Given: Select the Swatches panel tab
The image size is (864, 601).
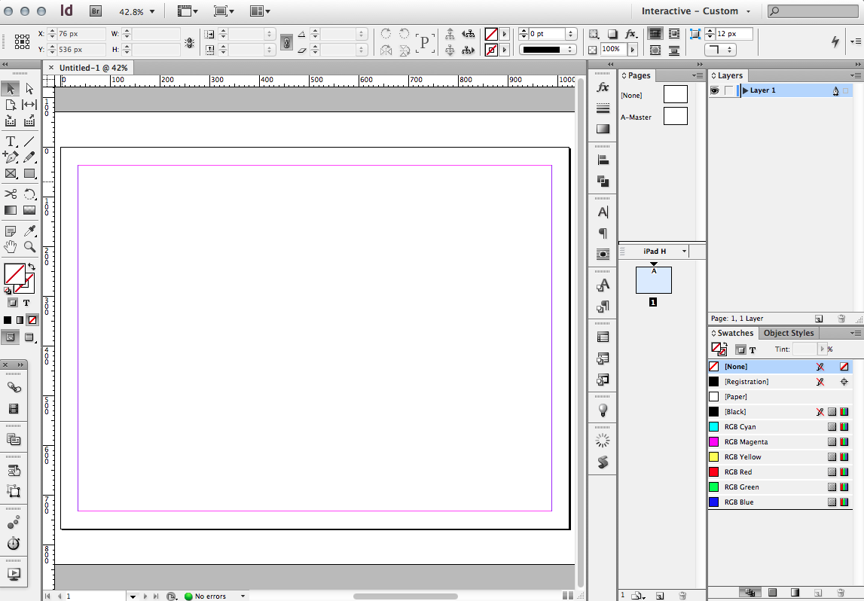Looking at the screenshot, I should (x=732, y=333).
